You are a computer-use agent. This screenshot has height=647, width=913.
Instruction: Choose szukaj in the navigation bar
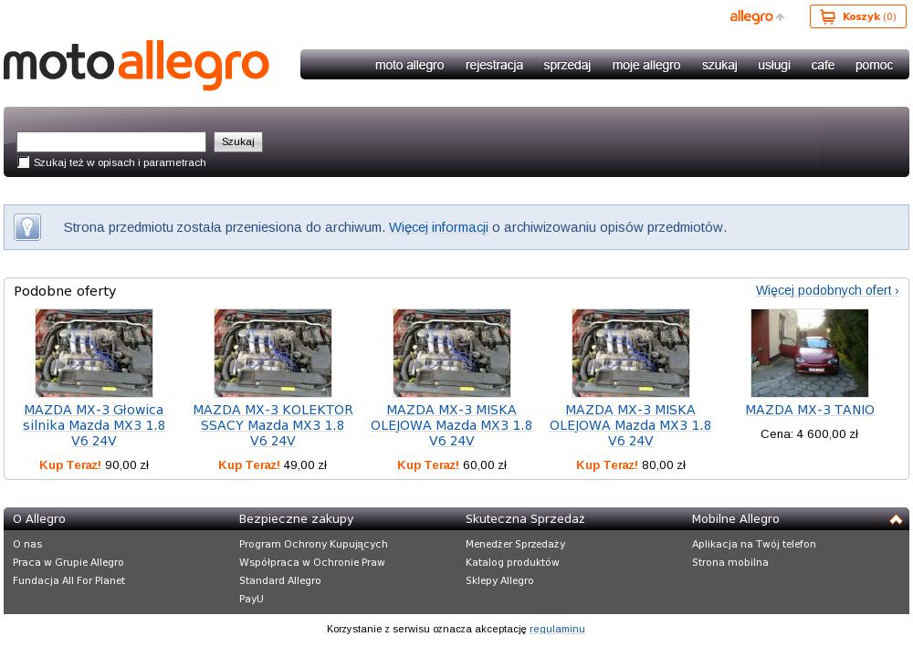pos(719,65)
